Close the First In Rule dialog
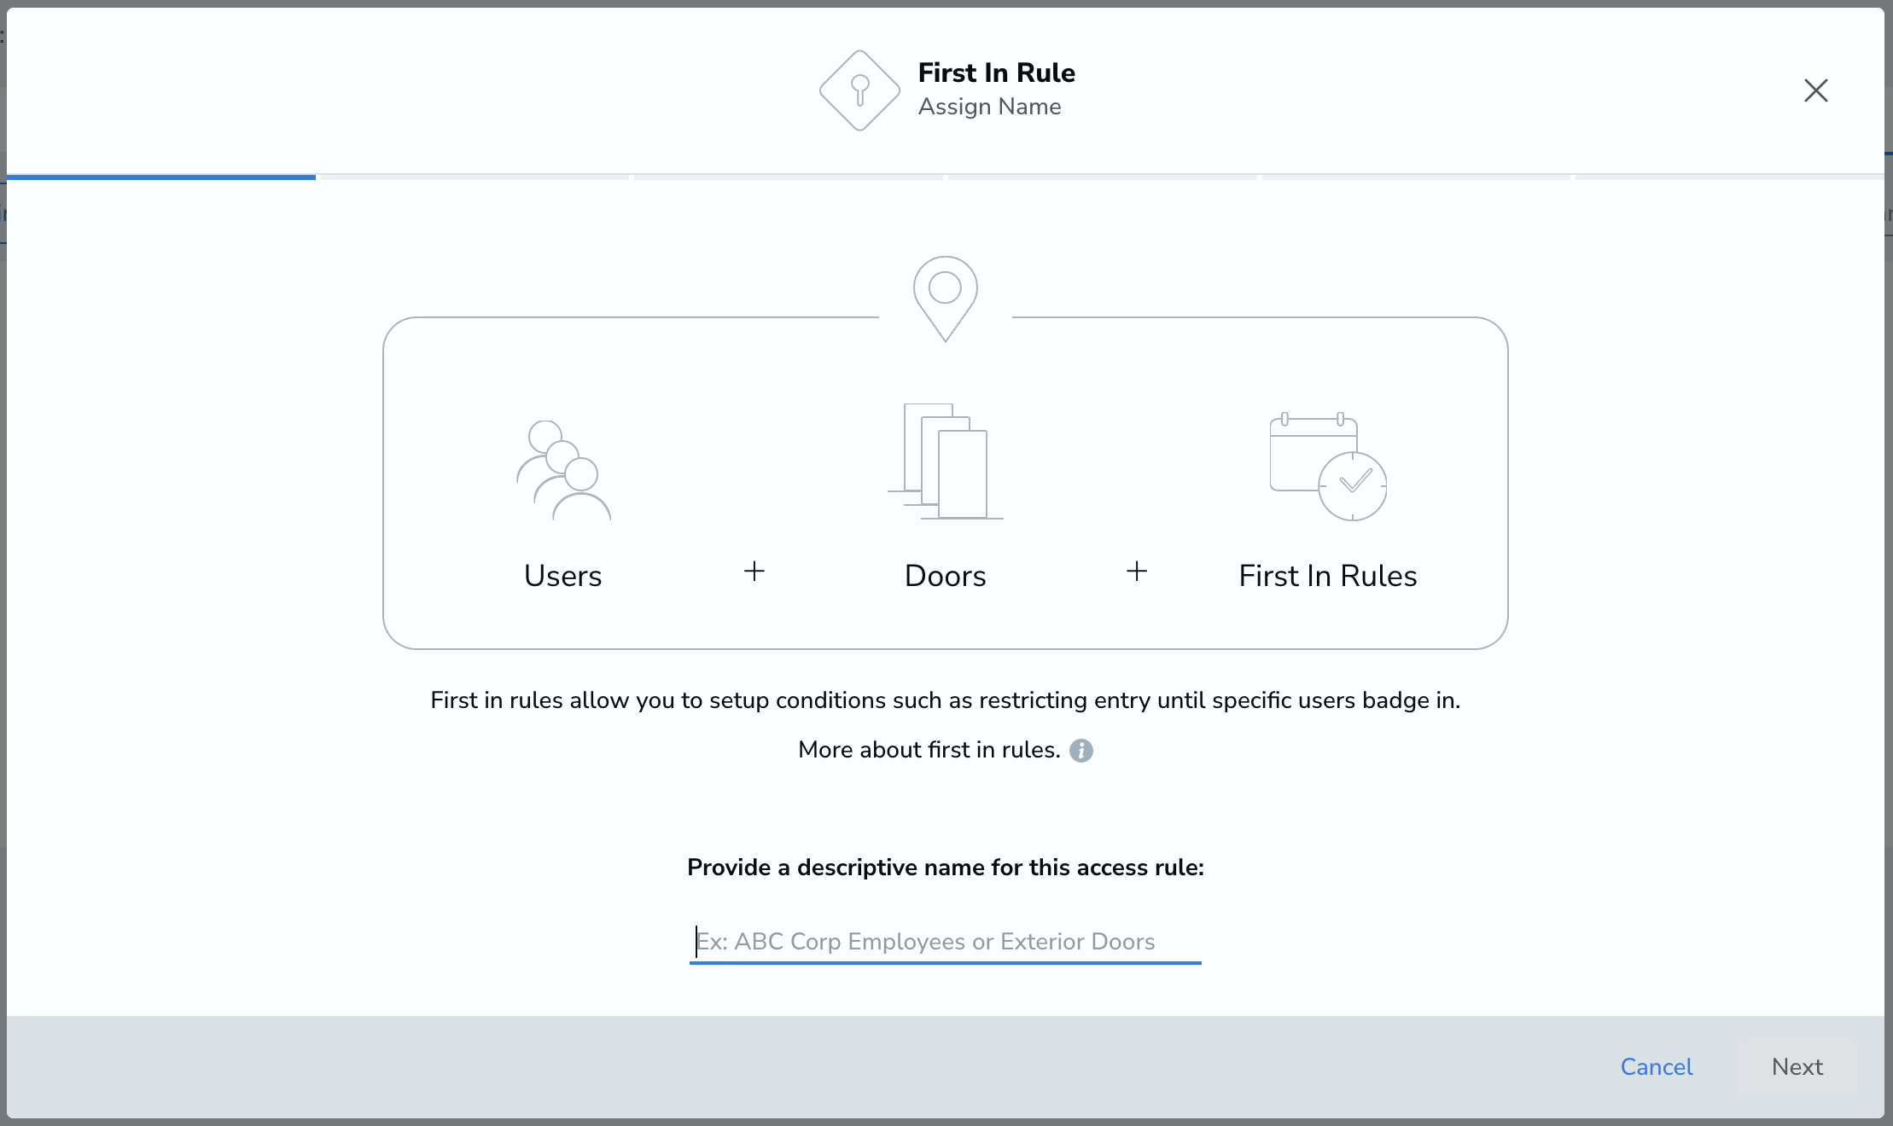The width and height of the screenshot is (1893, 1126). pos(1815,90)
